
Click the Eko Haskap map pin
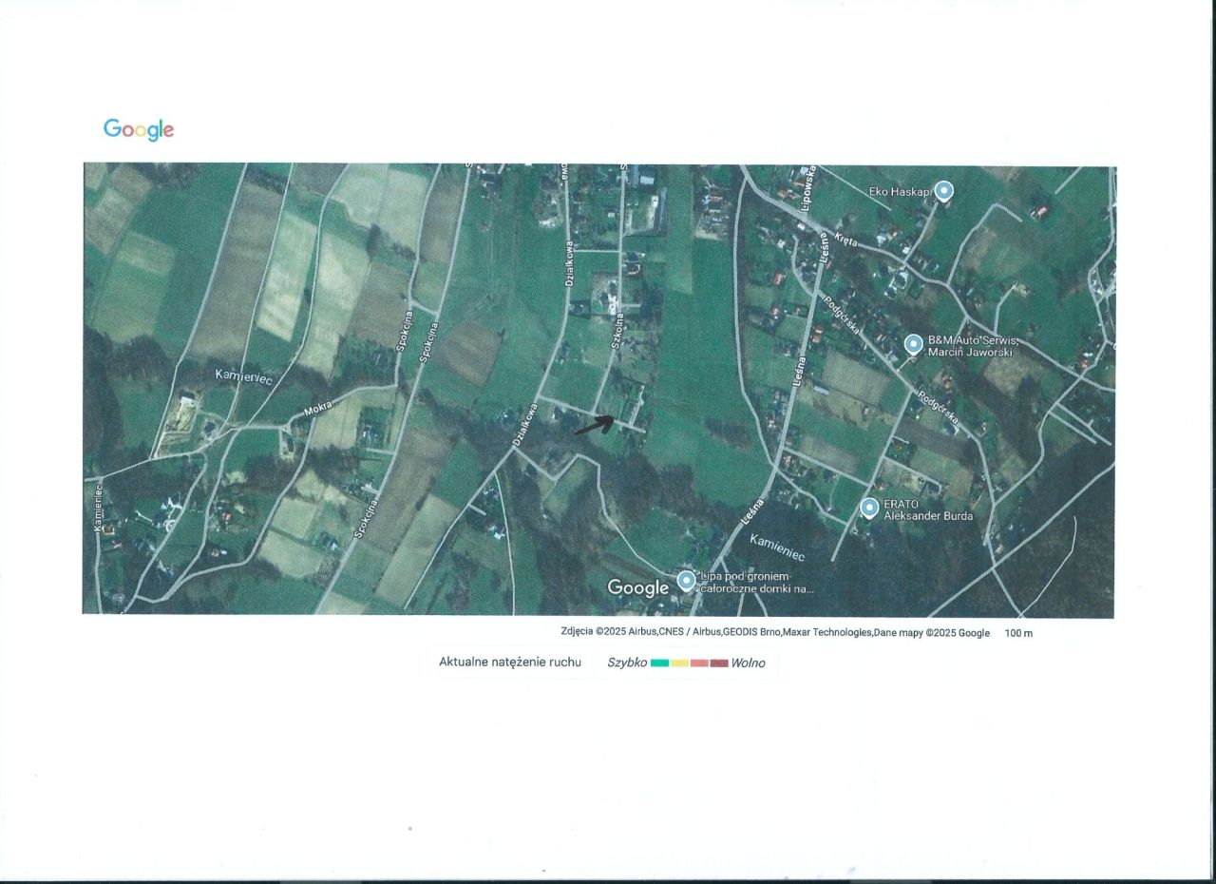(943, 191)
